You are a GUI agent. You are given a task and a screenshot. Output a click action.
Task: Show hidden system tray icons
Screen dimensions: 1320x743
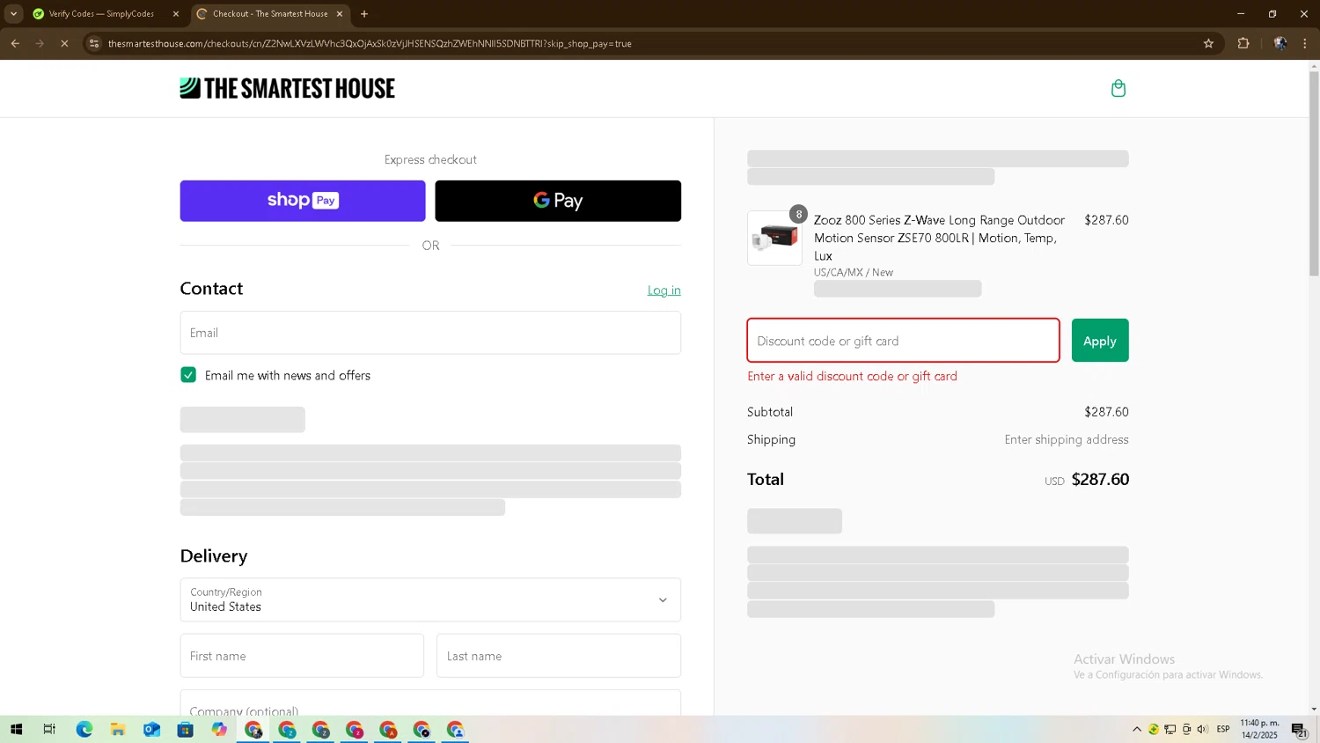pyautogui.click(x=1137, y=729)
